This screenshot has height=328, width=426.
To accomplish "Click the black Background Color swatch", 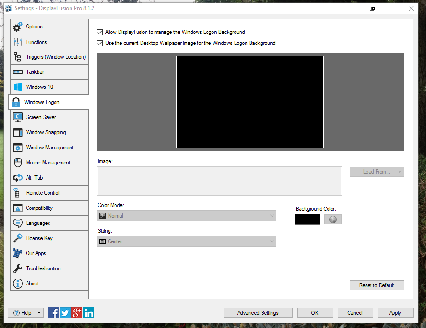I will (x=307, y=219).
